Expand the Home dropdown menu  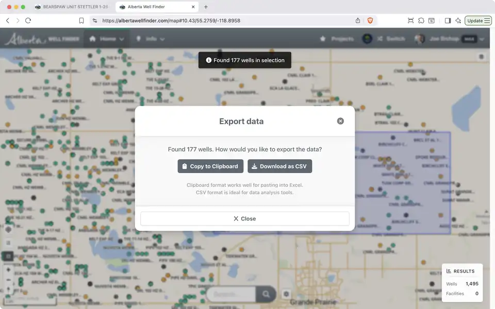pos(107,39)
